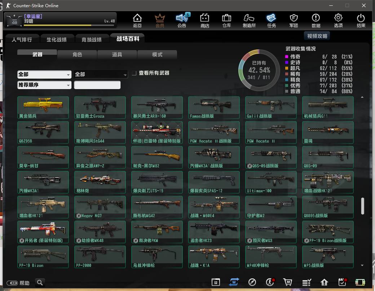Select the 撕布机MG42 weapon card
The image size is (375, 291).
(157, 207)
